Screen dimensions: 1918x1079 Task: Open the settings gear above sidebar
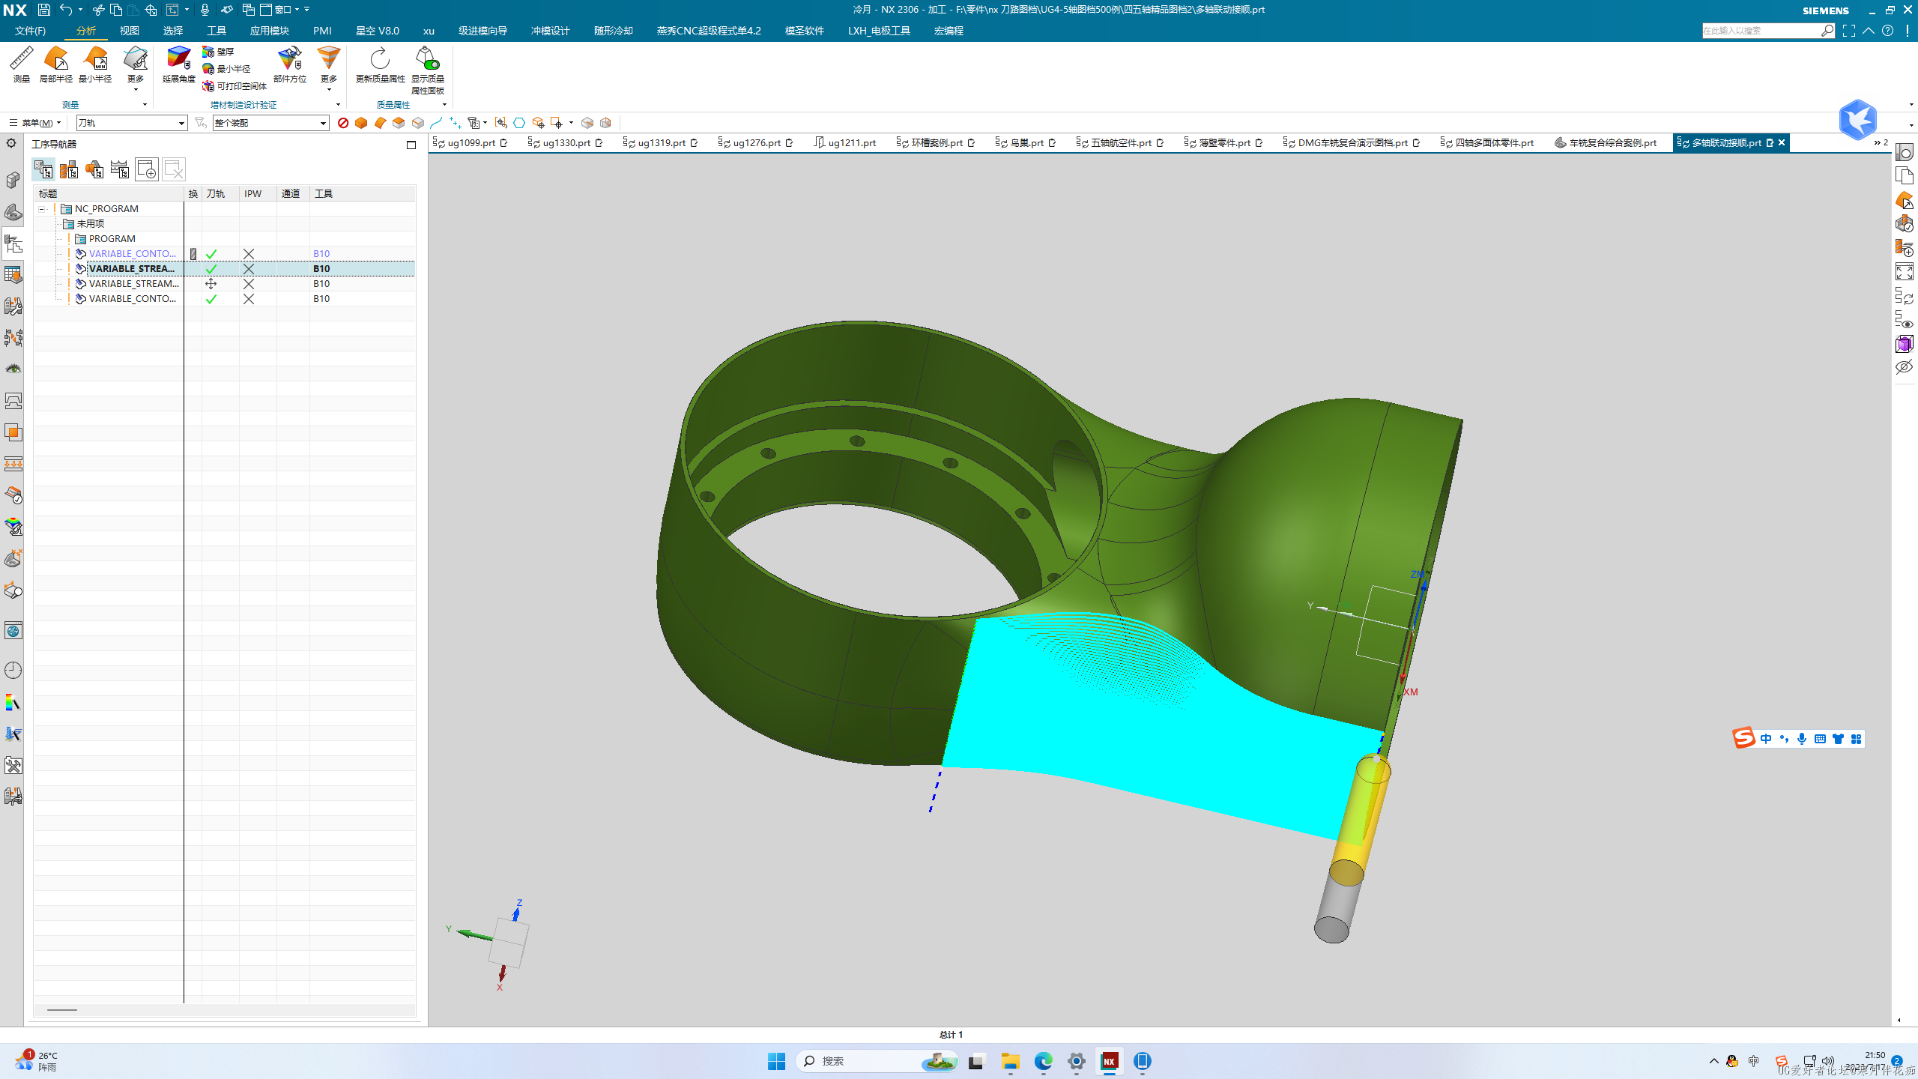click(x=11, y=143)
